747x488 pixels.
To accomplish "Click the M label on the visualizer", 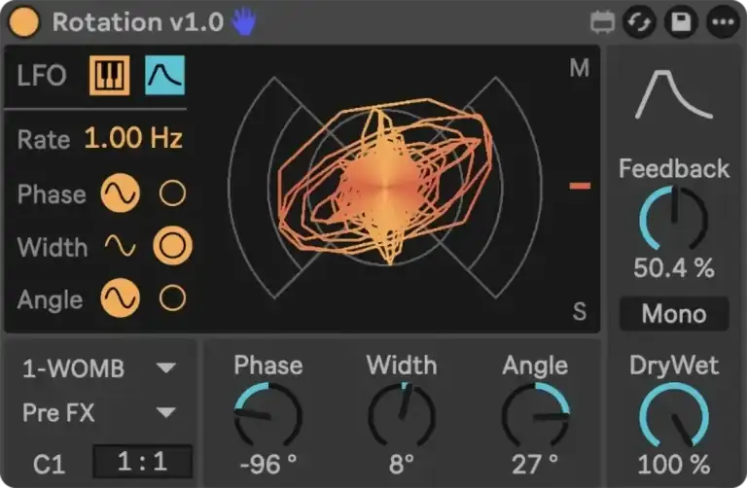I will pyautogui.click(x=580, y=68).
